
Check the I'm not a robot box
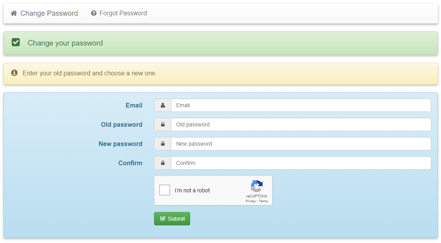[x=165, y=190]
